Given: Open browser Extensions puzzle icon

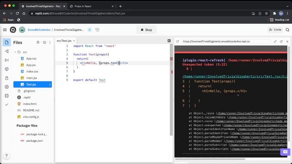Looking at the screenshot, I should [275, 13].
